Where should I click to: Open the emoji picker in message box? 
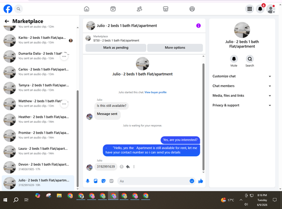[192, 181]
